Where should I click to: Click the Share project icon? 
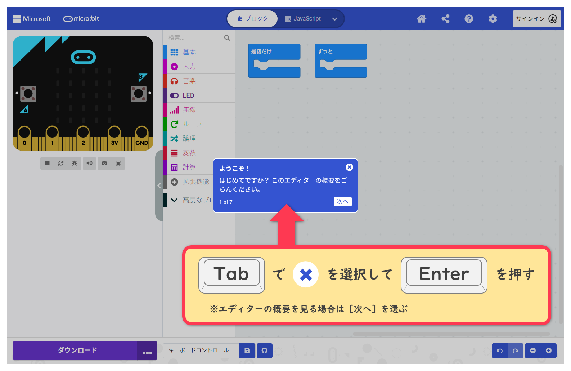(445, 19)
